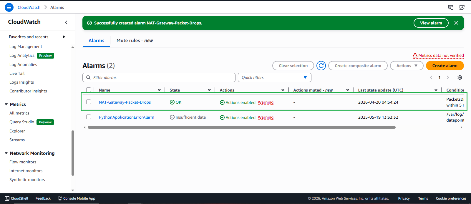Screen dimensions: 471x204
Task: Open the Actions dropdown button
Action: pyautogui.click(x=407, y=66)
